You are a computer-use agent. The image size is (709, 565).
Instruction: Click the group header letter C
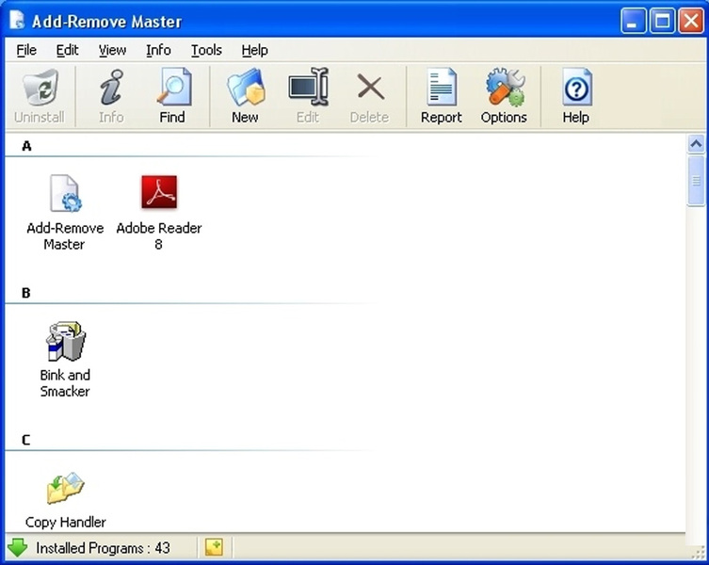[x=25, y=440]
